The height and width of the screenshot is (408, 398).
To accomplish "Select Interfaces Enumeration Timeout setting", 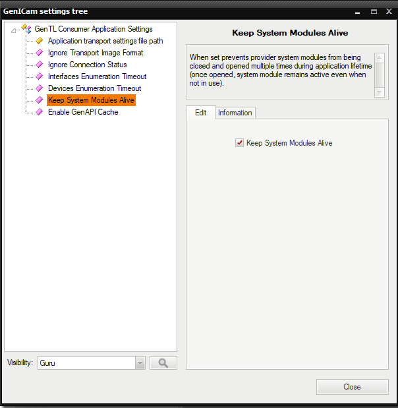I will point(97,76).
